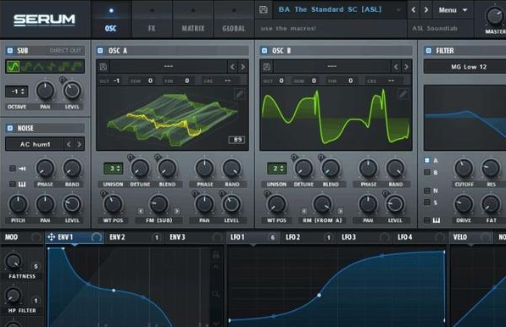Image resolution: width=506 pixels, height=327 pixels.
Task: Enable filter routing for N
Action: pos(427,191)
